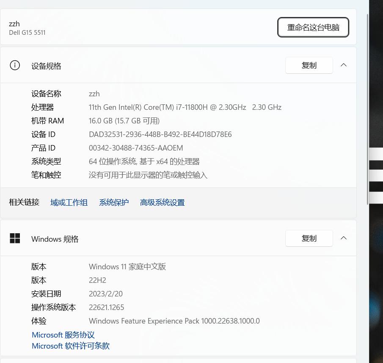Click the Windows logo icon beside Windows 规格

click(15, 238)
